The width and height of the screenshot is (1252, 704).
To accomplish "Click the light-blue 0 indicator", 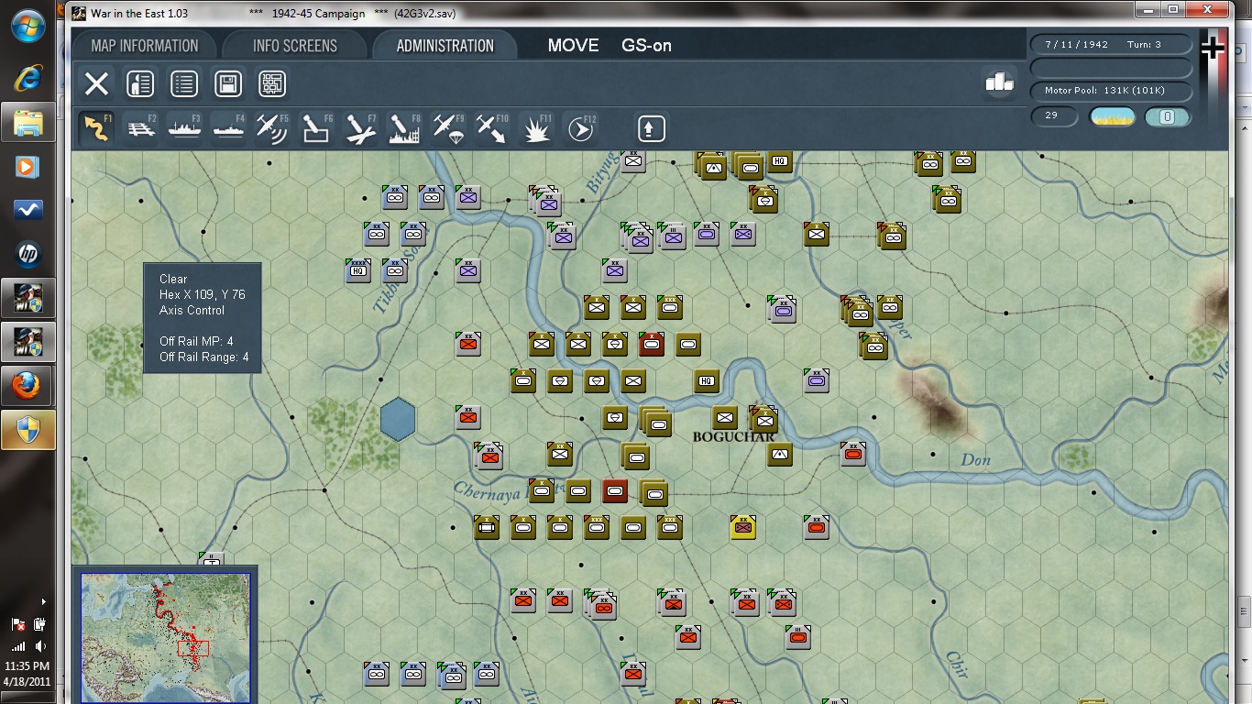I will [1168, 116].
